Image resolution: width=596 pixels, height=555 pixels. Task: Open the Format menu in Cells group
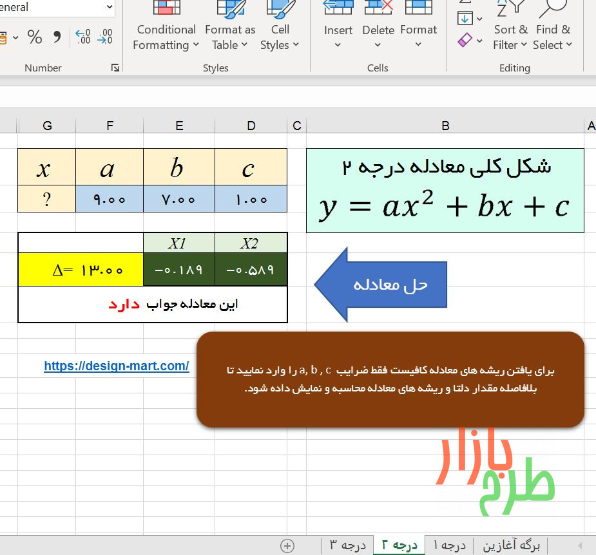point(418,29)
